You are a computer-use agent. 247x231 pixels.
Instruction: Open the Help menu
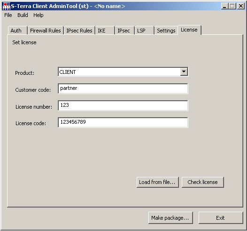pos(39,15)
